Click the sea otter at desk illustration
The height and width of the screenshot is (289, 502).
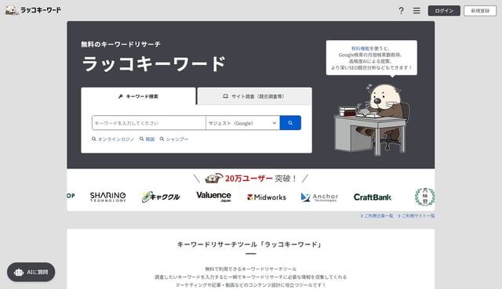pyautogui.click(x=371, y=120)
